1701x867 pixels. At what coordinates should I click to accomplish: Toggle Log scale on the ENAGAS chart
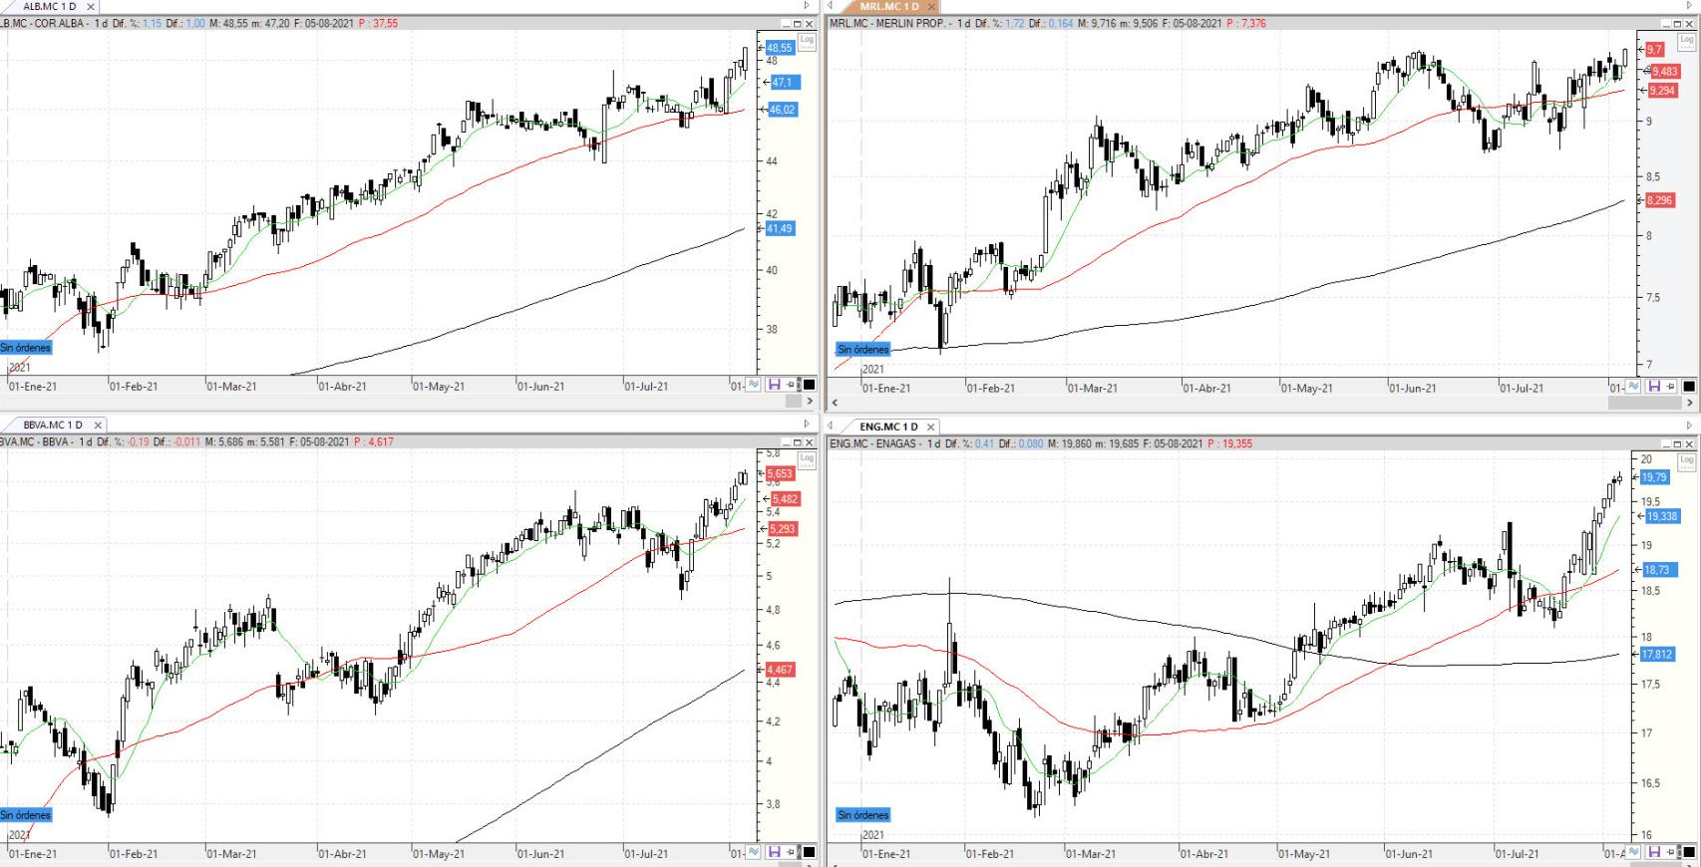[1686, 460]
